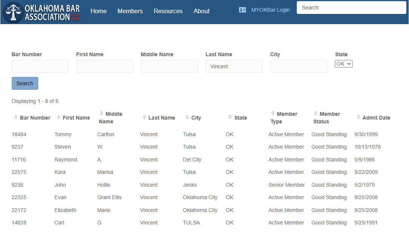Sort by Bar Number column arrows
Viewport: 409px width, 235px height.
click(x=15, y=117)
